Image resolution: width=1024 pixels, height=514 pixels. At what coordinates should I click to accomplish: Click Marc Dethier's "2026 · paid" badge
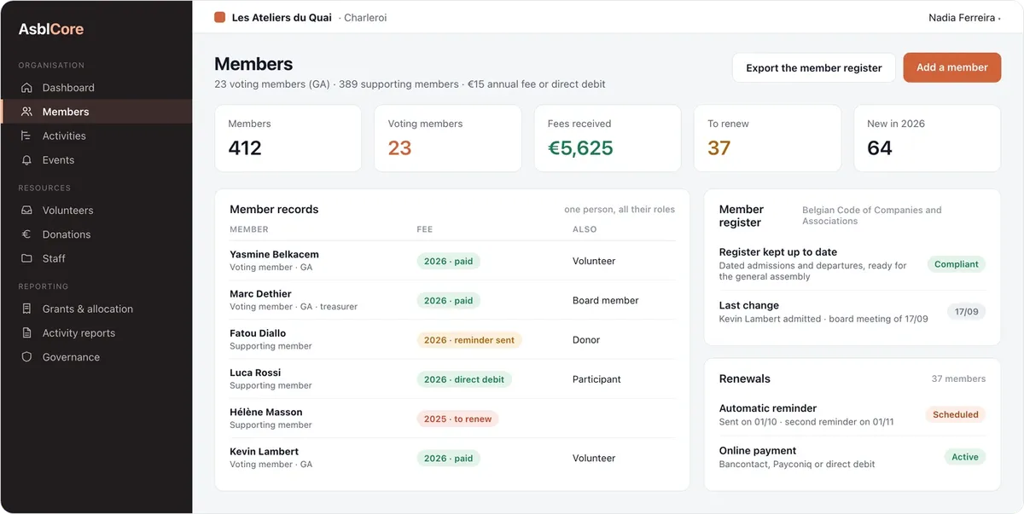(449, 301)
